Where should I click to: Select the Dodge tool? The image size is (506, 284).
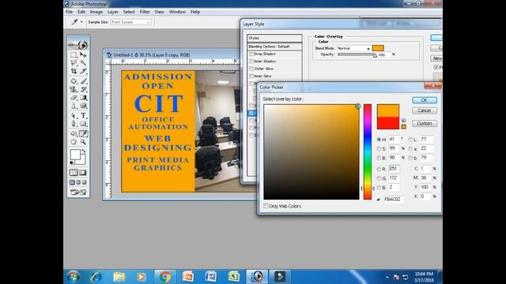click(83, 106)
